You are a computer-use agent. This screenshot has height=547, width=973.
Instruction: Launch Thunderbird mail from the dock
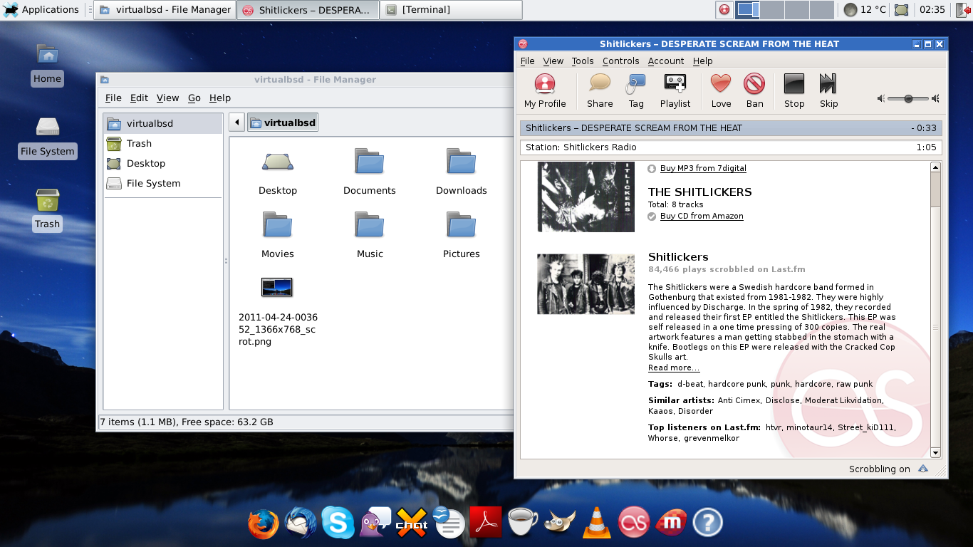point(301,523)
